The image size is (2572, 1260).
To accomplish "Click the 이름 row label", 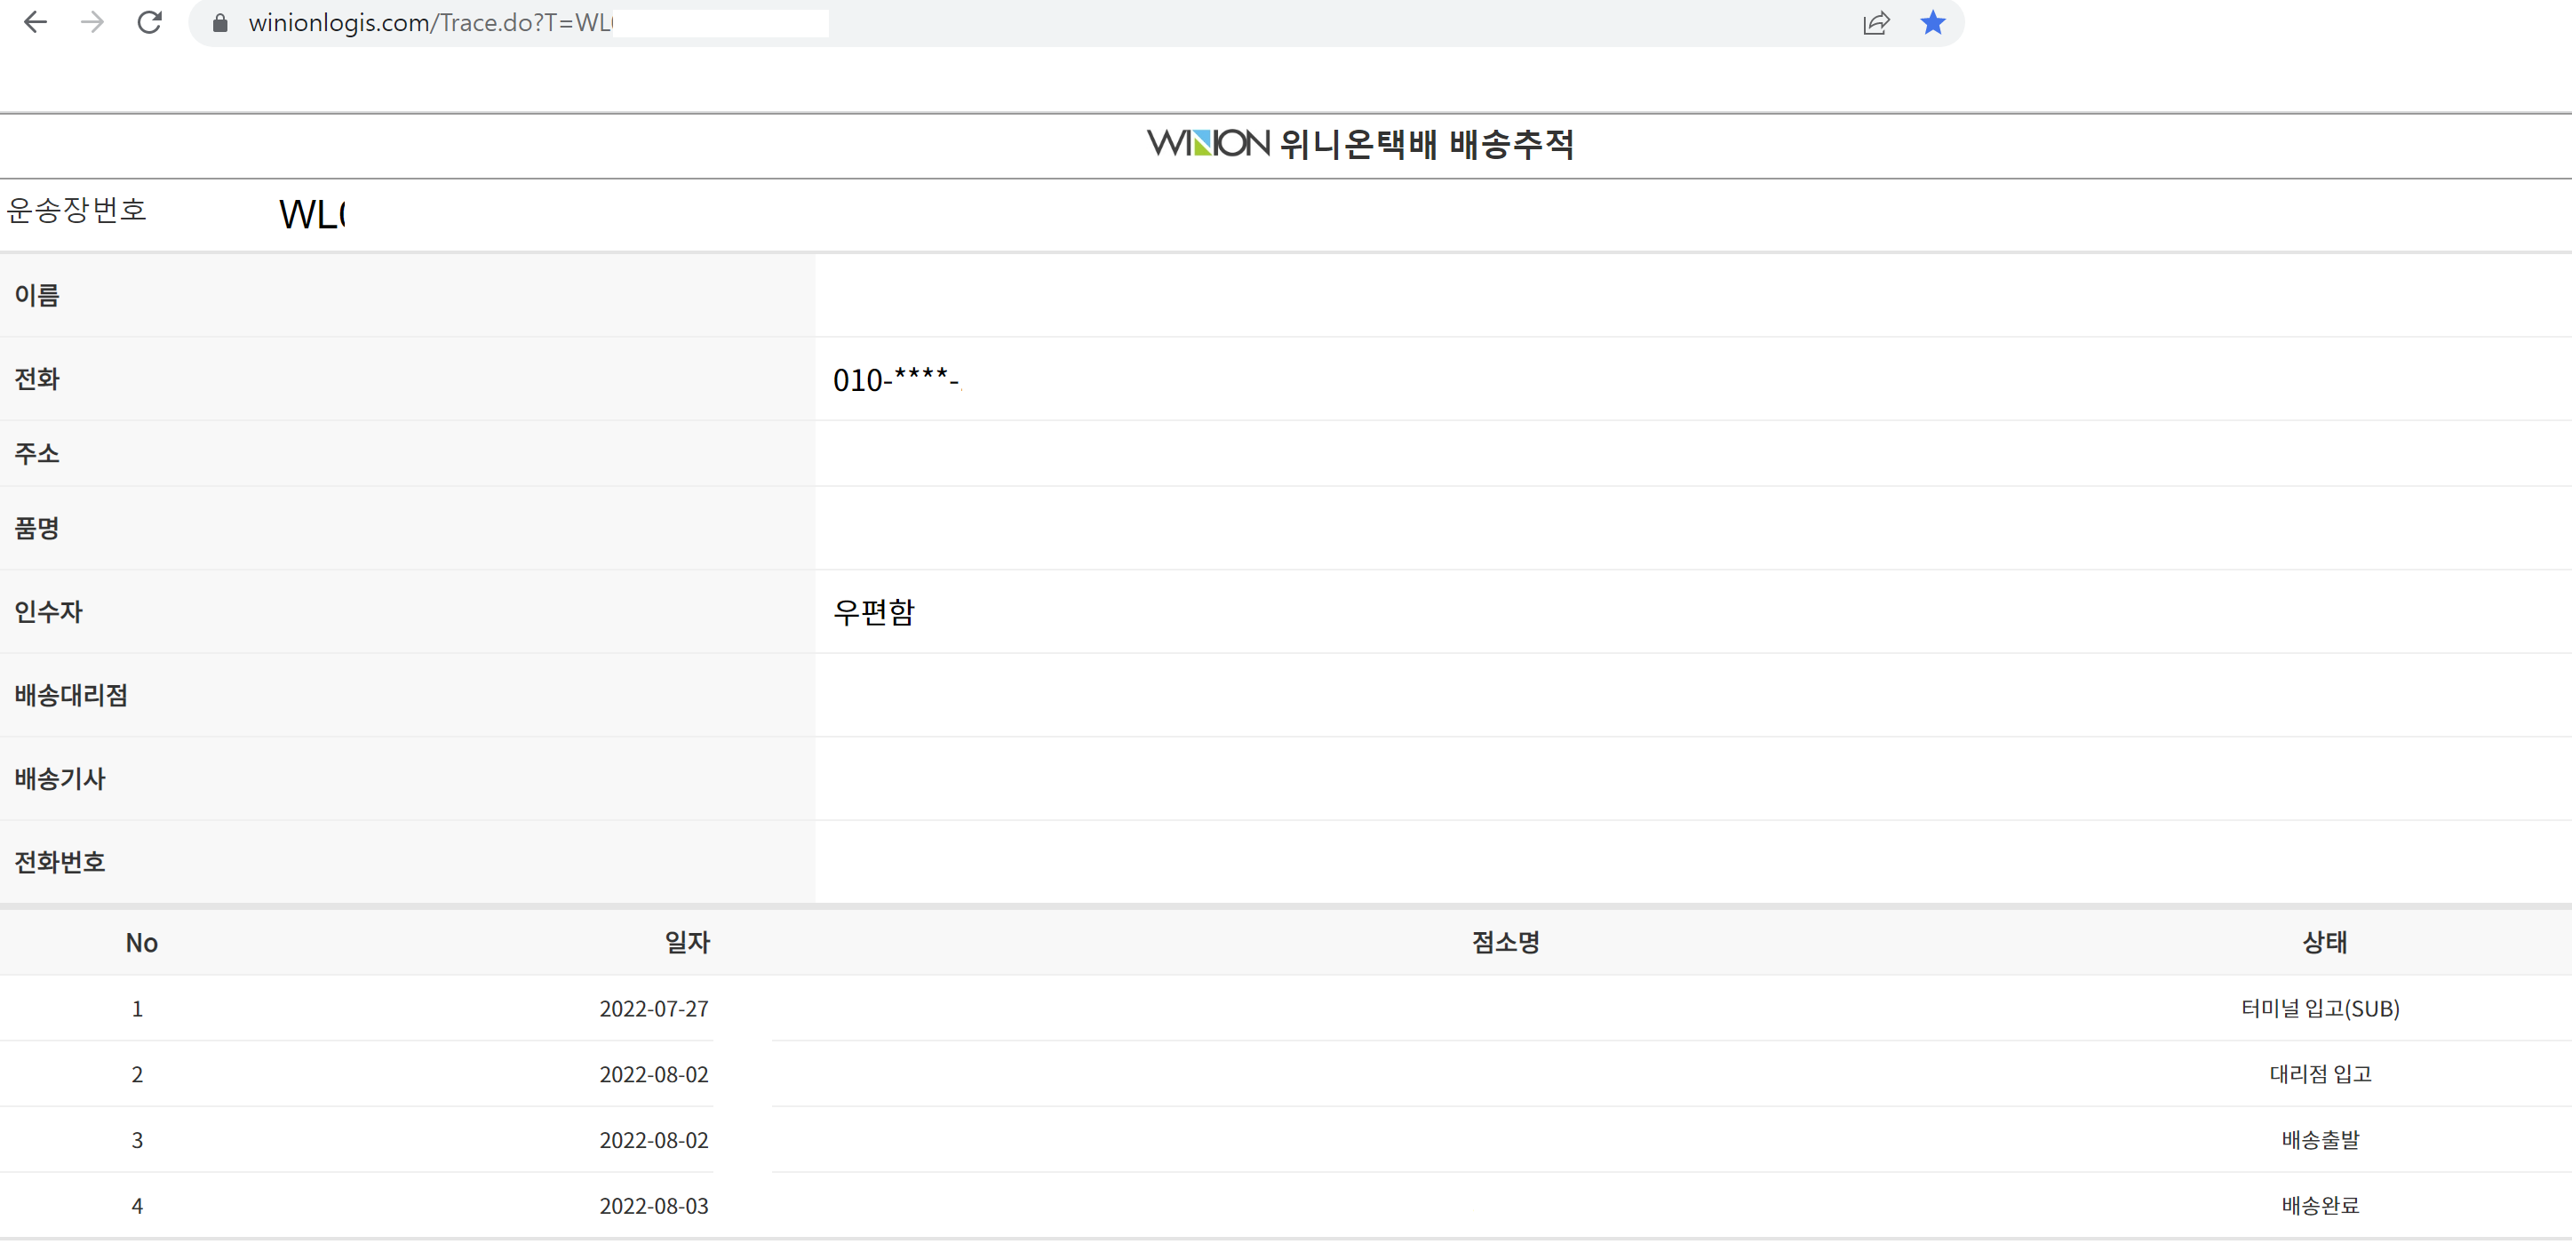I will click(37, 296).
